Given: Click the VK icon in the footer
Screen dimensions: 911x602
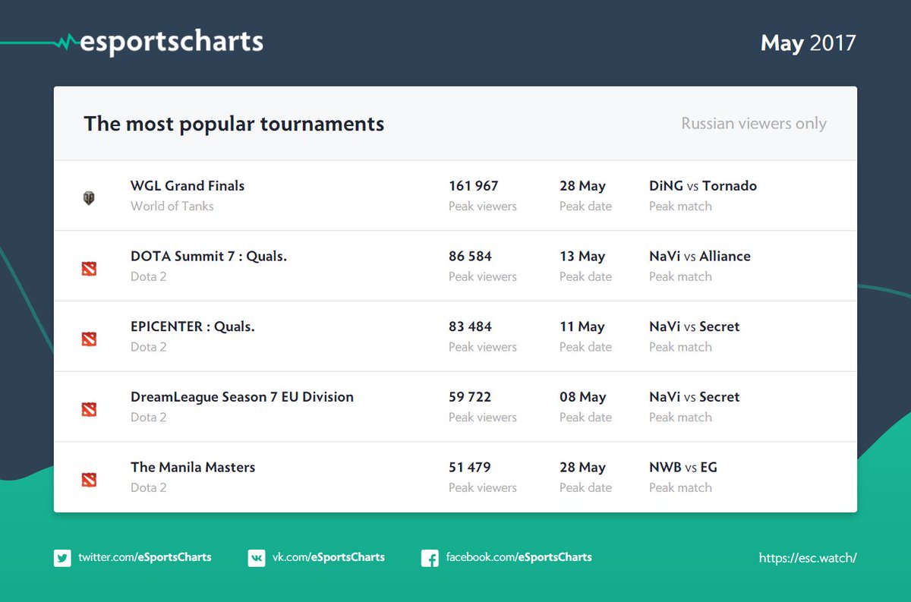Looking at the screenshot, I should (257, 558).
